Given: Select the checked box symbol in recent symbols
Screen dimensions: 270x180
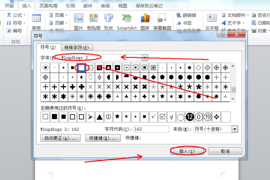Looking at the screenshot, I should click(162, 117).
